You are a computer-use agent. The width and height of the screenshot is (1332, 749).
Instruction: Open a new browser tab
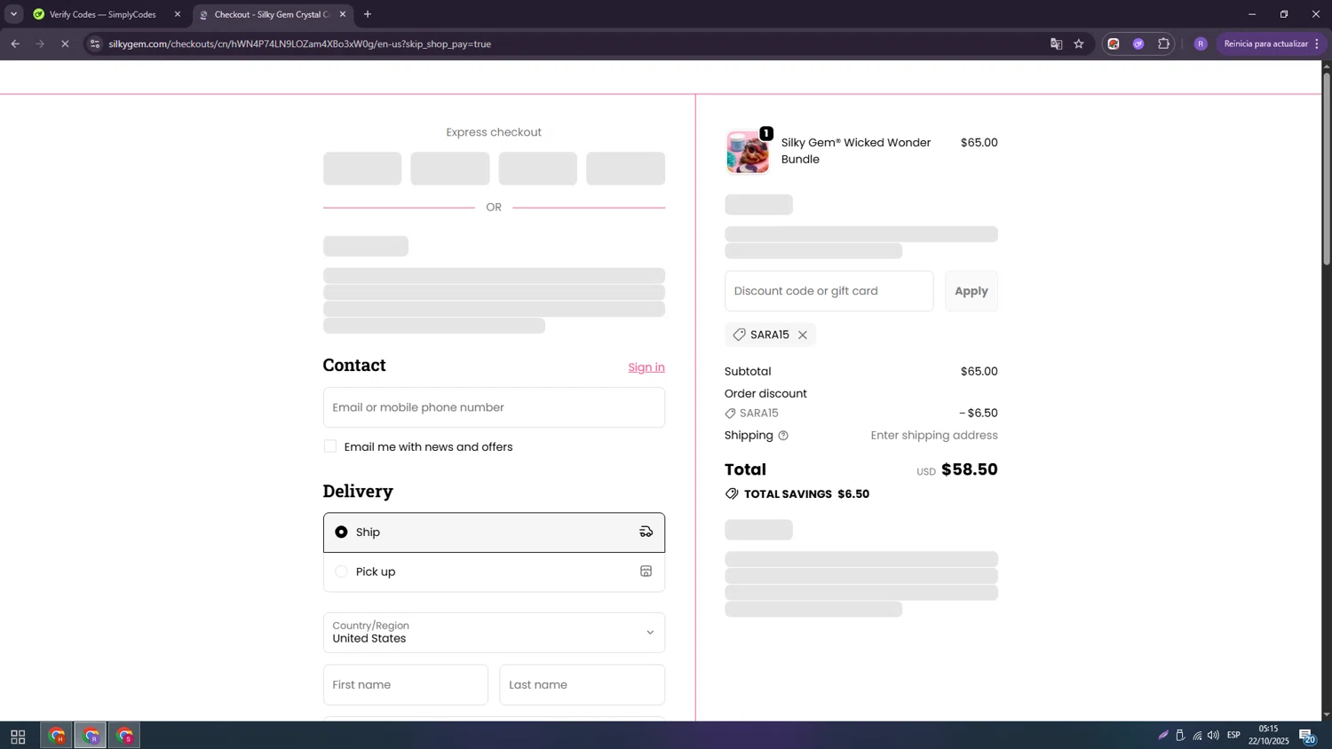point(368,14)
